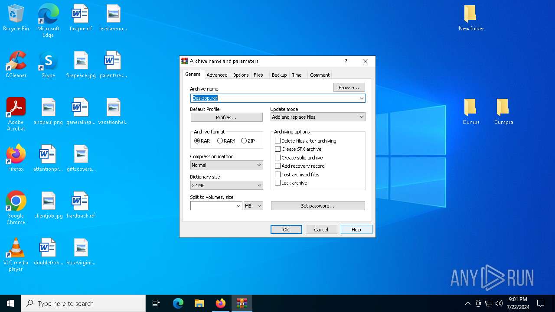This screenshot has height=312, width=555.
Task: Click the WinRAR taskbar icon
Action: tap(242, 303)
